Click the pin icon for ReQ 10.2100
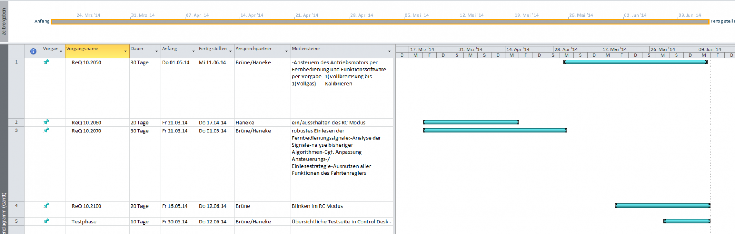 [46, 205]
